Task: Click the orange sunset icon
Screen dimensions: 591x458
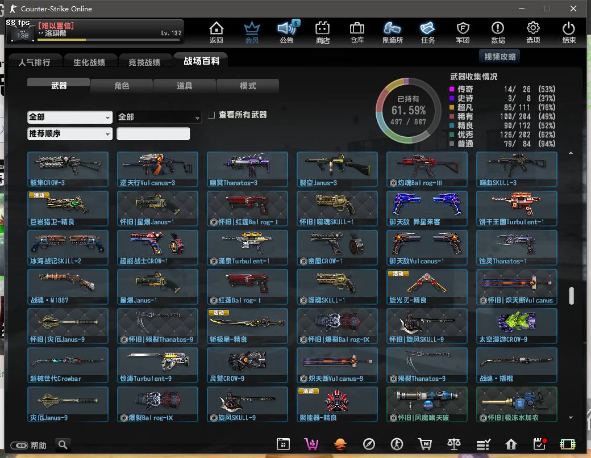Action: click(340, 444)
